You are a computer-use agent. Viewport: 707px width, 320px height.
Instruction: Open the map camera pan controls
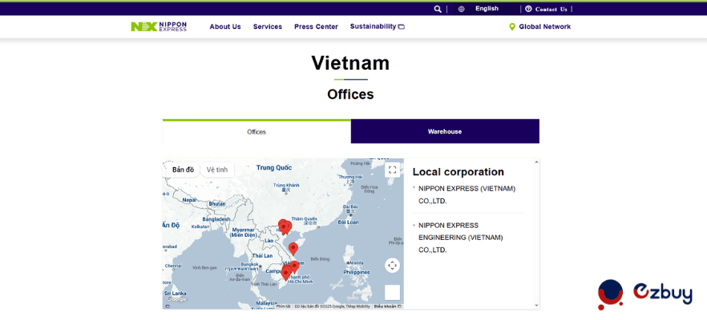[x=392, y=266]
